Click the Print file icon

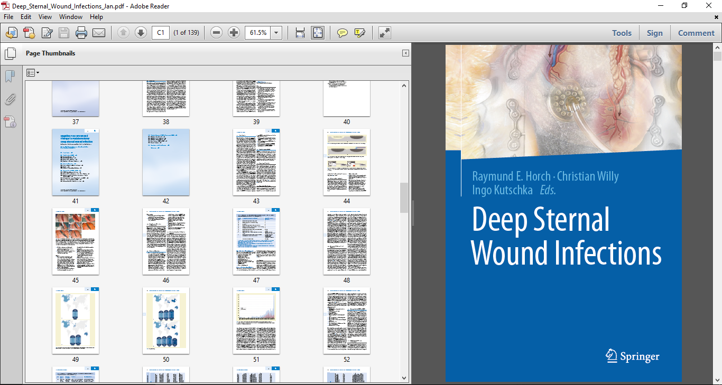pyautogui.click(x=81, y=33)
